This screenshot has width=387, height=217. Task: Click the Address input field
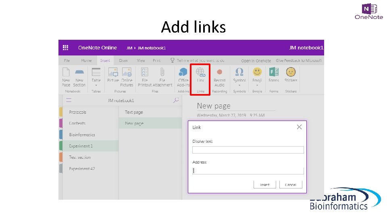pos(248,171)
